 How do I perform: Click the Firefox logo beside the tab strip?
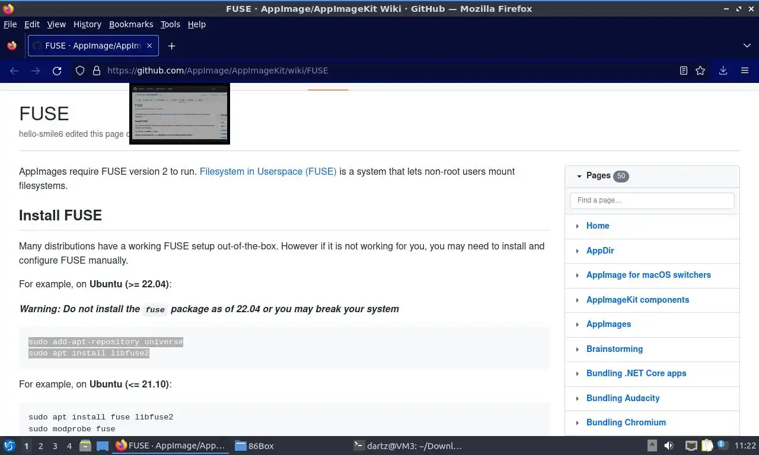point(12,46)
